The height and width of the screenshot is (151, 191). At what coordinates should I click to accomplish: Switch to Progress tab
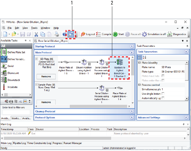tap(57, 143)
